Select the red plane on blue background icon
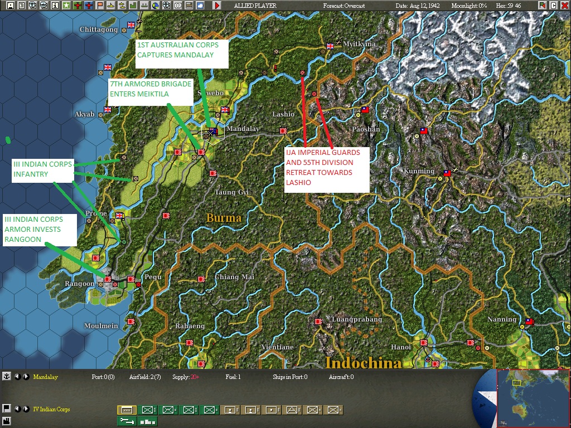The height and width of the screenshot is (428, 571). click(89, 5)
